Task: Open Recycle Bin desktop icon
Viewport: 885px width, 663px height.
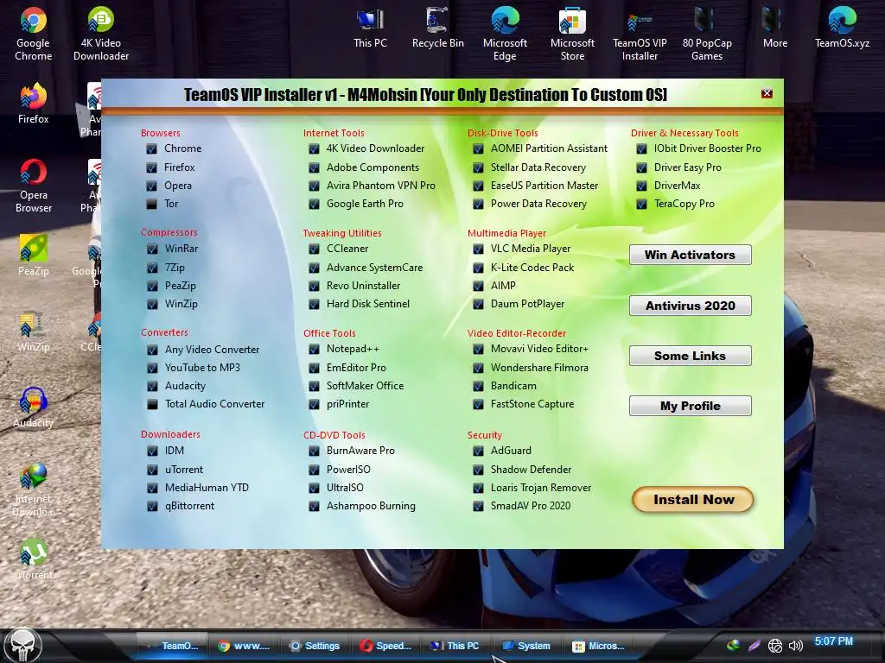Action: [x=437, y=28]
